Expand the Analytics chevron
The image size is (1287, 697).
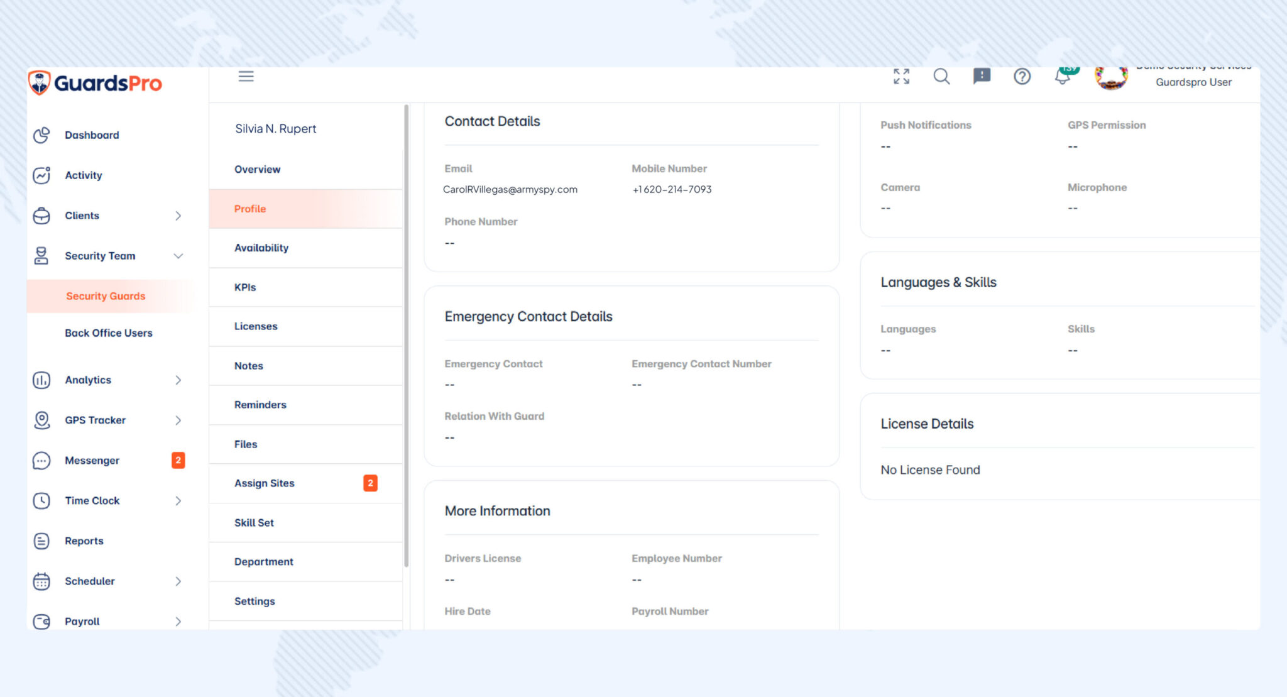coord(178,380)
